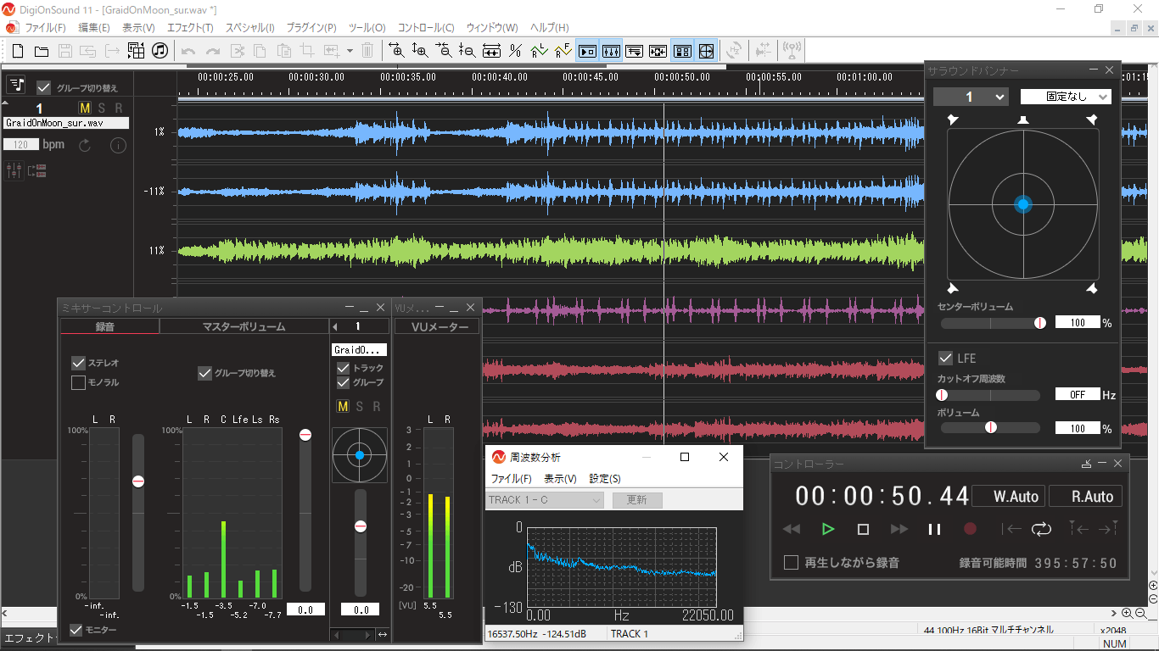Click the music note icon in toolbar
This screenshot has height=651, width=1159.
click(160, 51)
